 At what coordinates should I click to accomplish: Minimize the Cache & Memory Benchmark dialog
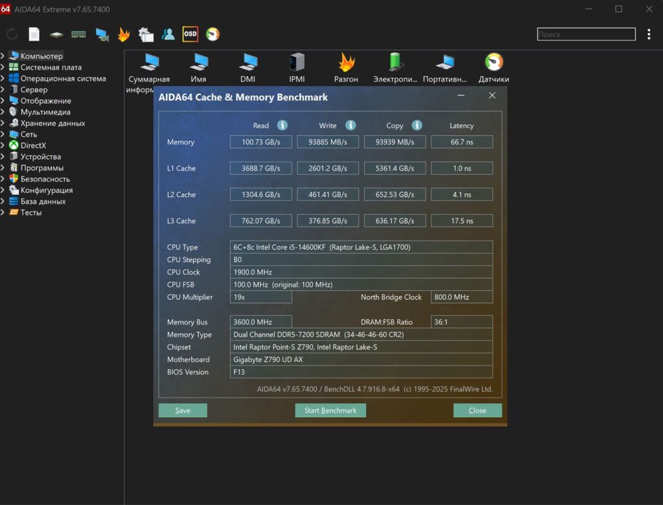pyautogui.click(x=461, y=96)
